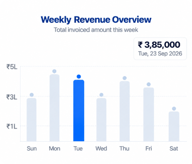
Task: Click the Sat axis label
Action: coord(174,149)
